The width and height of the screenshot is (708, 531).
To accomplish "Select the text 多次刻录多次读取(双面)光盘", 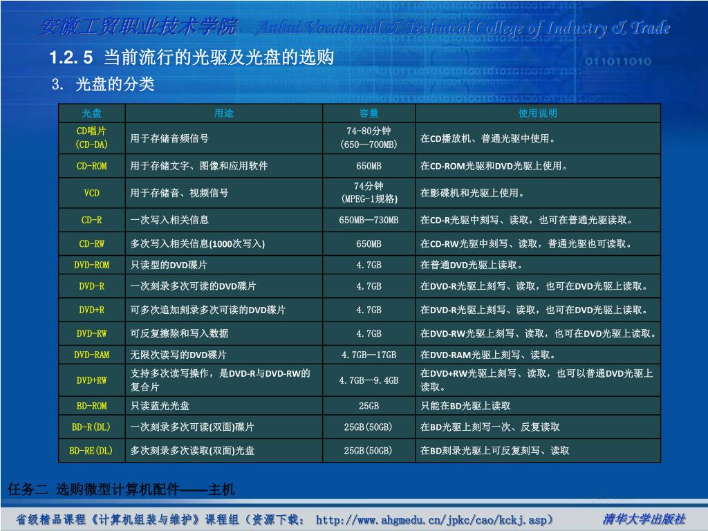I will tap(192, 451).
